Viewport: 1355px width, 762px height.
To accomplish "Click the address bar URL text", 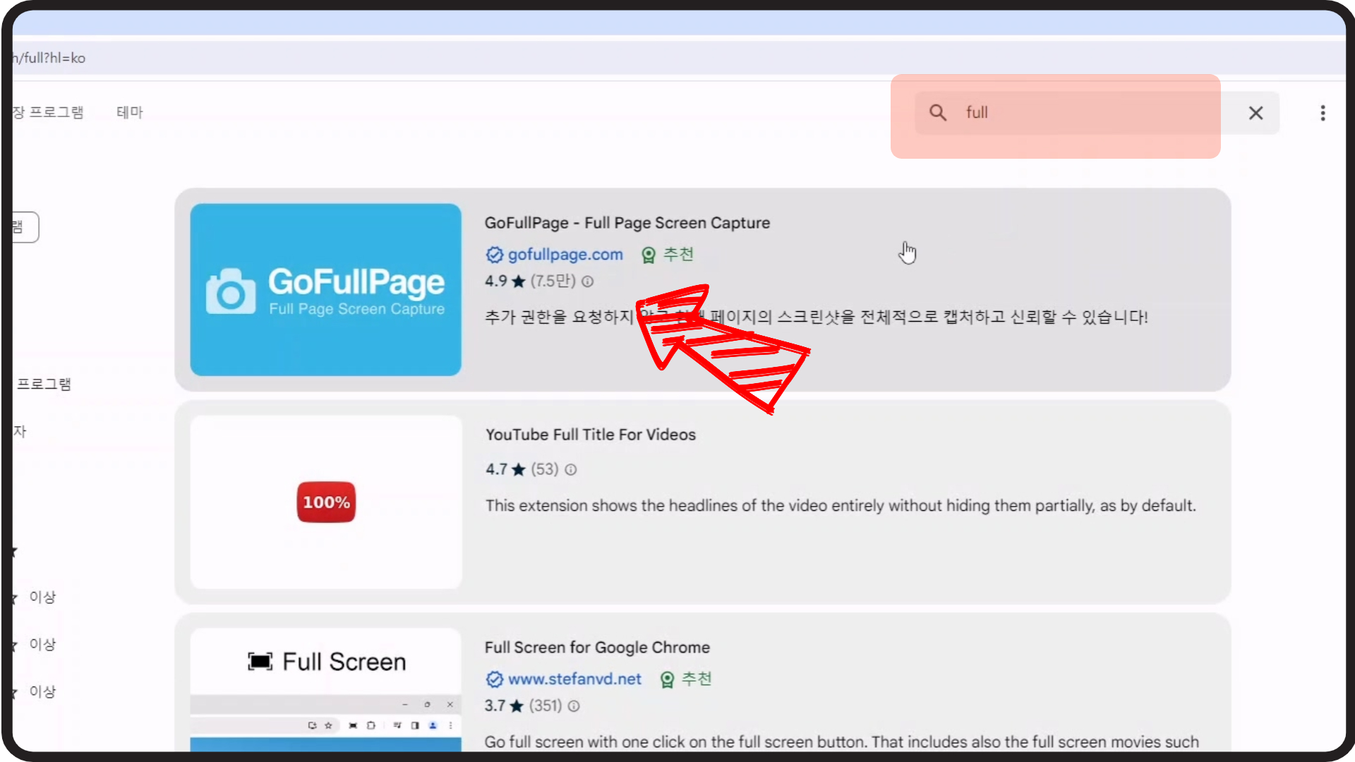I will (49, 58).
